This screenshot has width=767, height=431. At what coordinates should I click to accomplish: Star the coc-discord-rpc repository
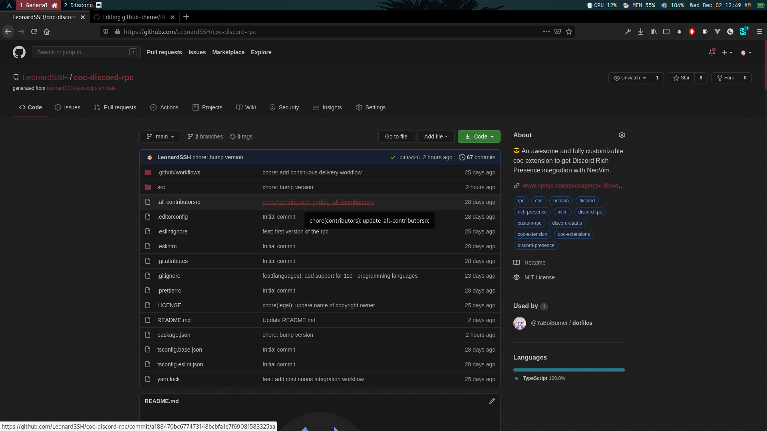click(682, 78)
